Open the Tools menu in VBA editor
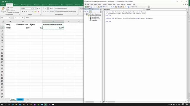 118,4
